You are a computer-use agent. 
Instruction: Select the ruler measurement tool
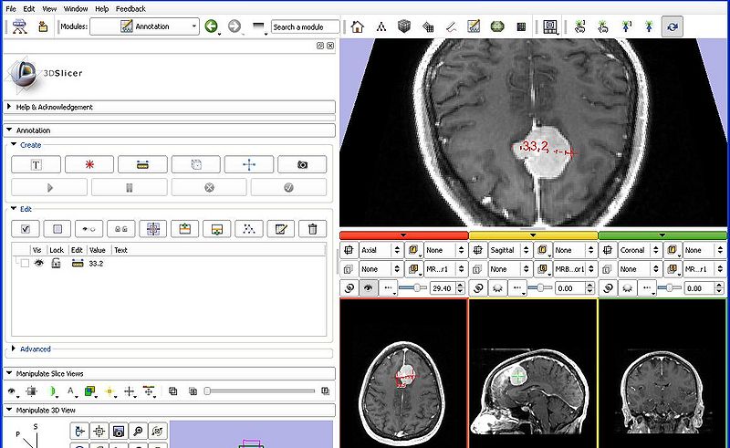coord(142,164)
